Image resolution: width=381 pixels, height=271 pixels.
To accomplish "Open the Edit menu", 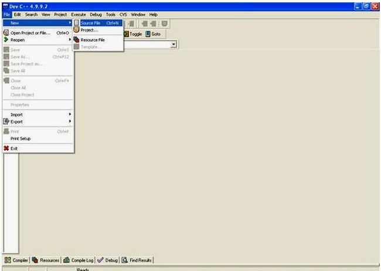I will tap(17, 15).
